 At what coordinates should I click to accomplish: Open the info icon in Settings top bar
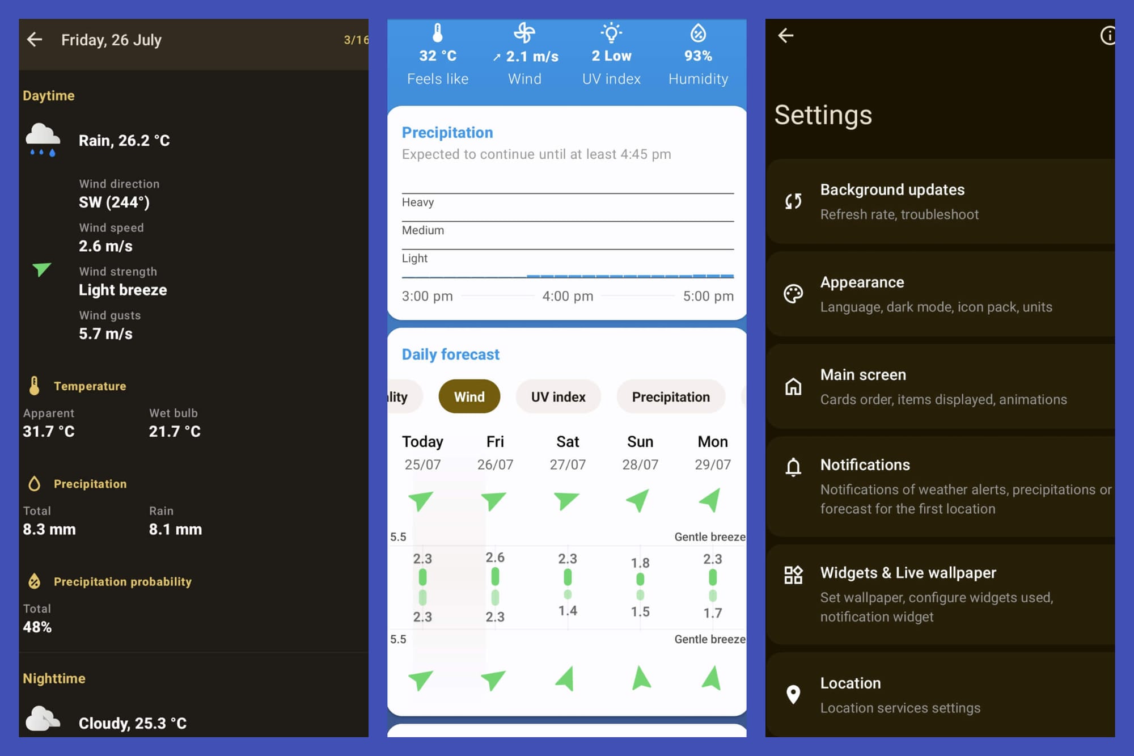coord(1108,36)
